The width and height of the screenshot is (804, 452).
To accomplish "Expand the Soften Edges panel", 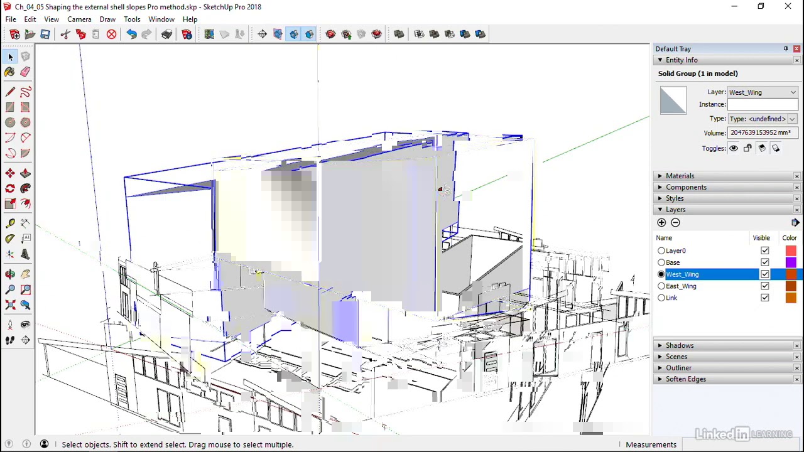I will coord(660,379).
